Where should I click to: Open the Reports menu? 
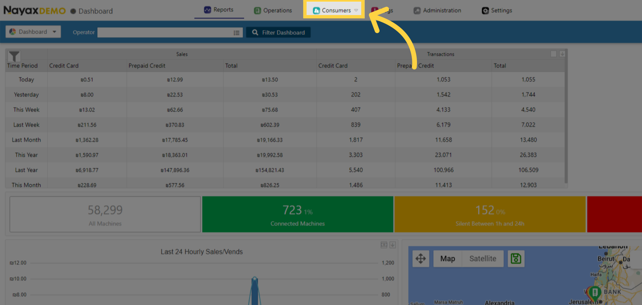(219, 10)
